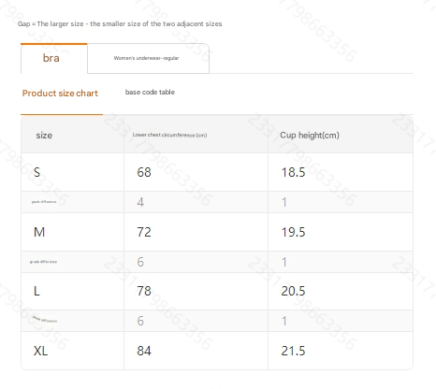
Task: Click the 18.5 cup height value
Action: point(293,172)
